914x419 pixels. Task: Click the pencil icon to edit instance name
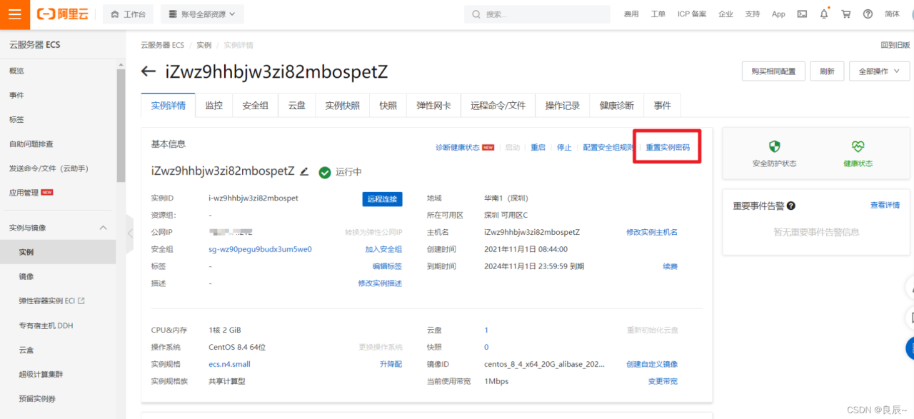304,171
